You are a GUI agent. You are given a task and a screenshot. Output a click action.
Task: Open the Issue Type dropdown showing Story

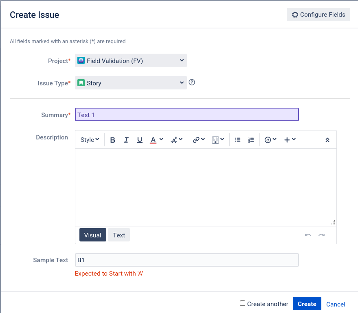(x=131, y=83)
